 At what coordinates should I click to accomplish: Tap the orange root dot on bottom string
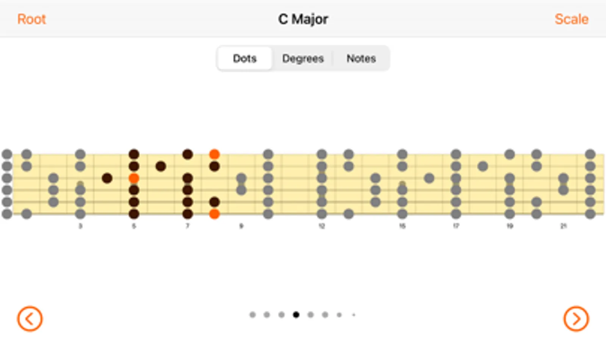click(x=214, y=214)
